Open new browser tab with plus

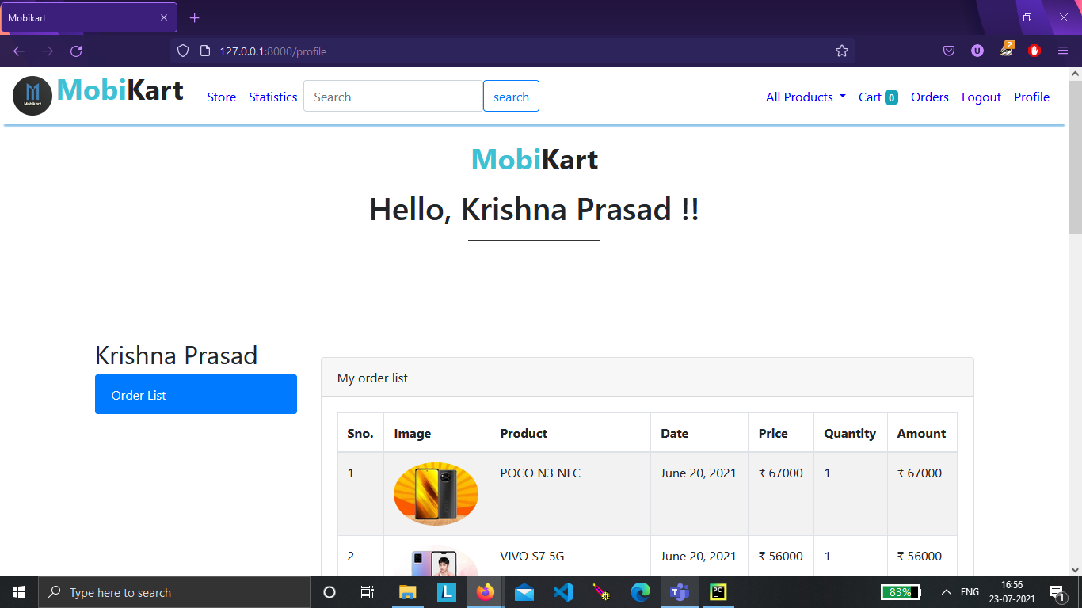click(195, 17)
